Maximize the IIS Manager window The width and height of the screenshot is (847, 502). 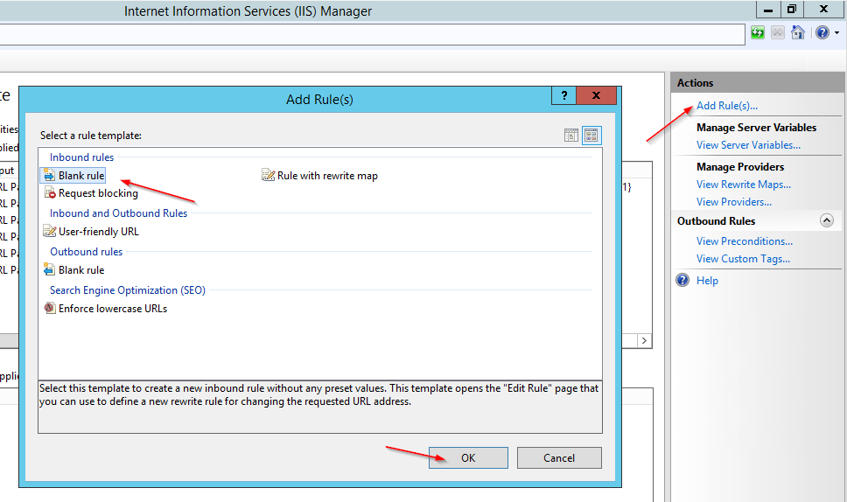tap(791, 9)
